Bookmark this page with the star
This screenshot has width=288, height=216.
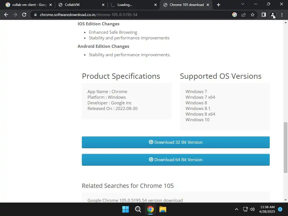[x=253, y=15]
